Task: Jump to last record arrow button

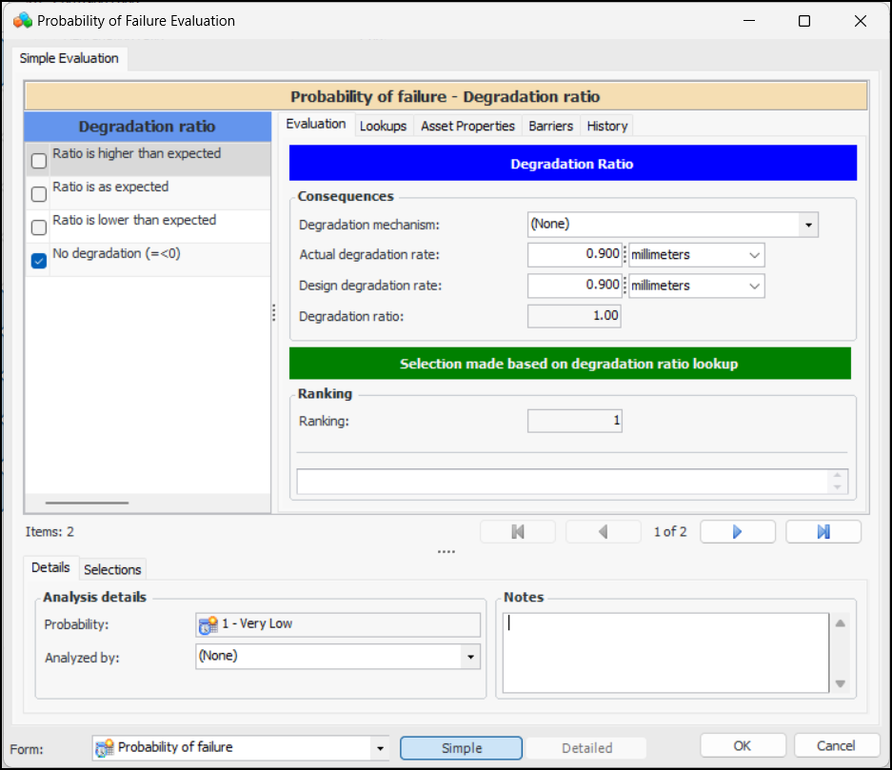Action: pos(823,532)
